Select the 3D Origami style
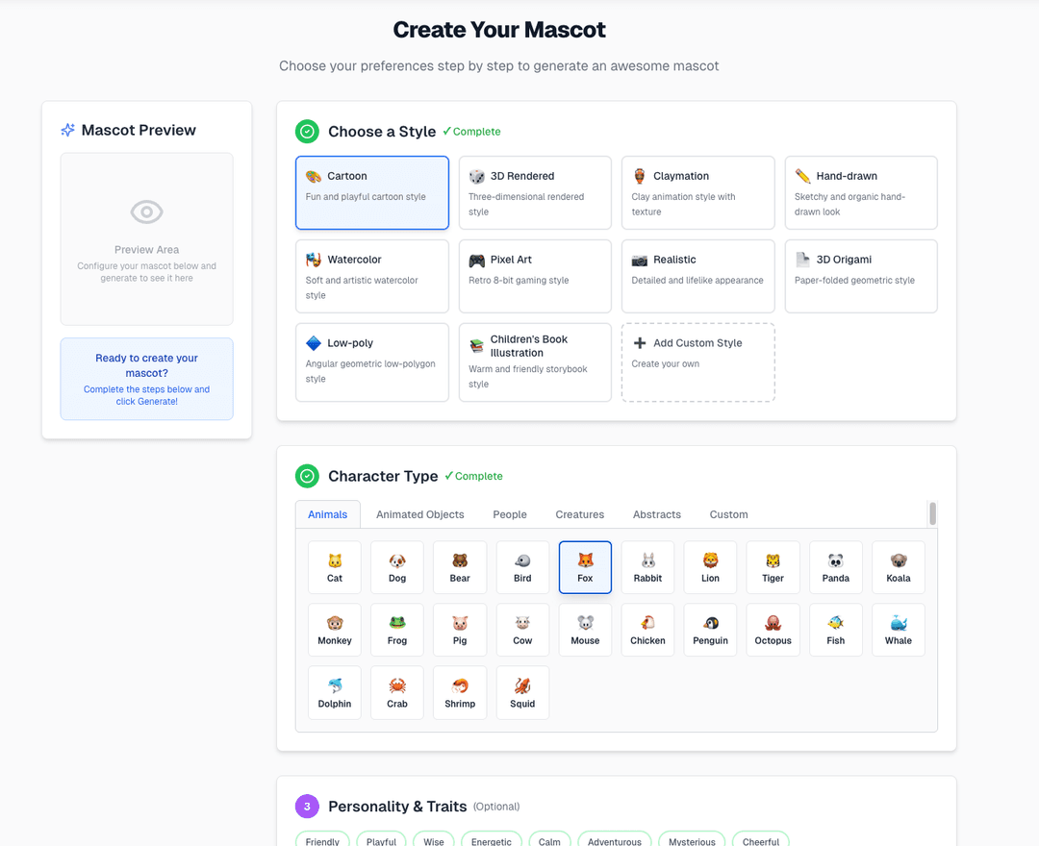The image size is (1039, 846). [861, 276]
